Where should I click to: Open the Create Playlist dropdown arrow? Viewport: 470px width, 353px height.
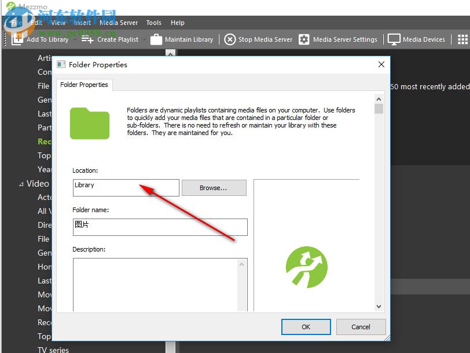(x=145, y=39)
